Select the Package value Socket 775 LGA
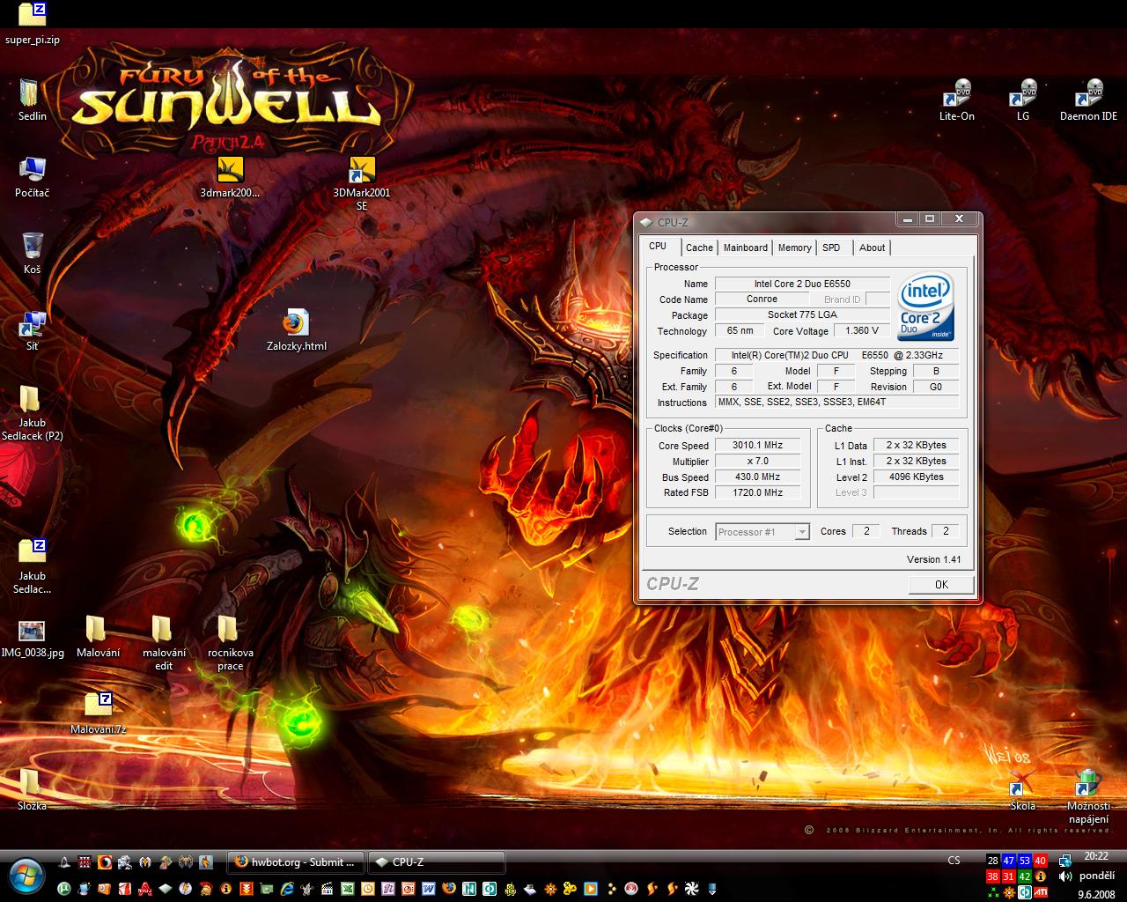 802,315
